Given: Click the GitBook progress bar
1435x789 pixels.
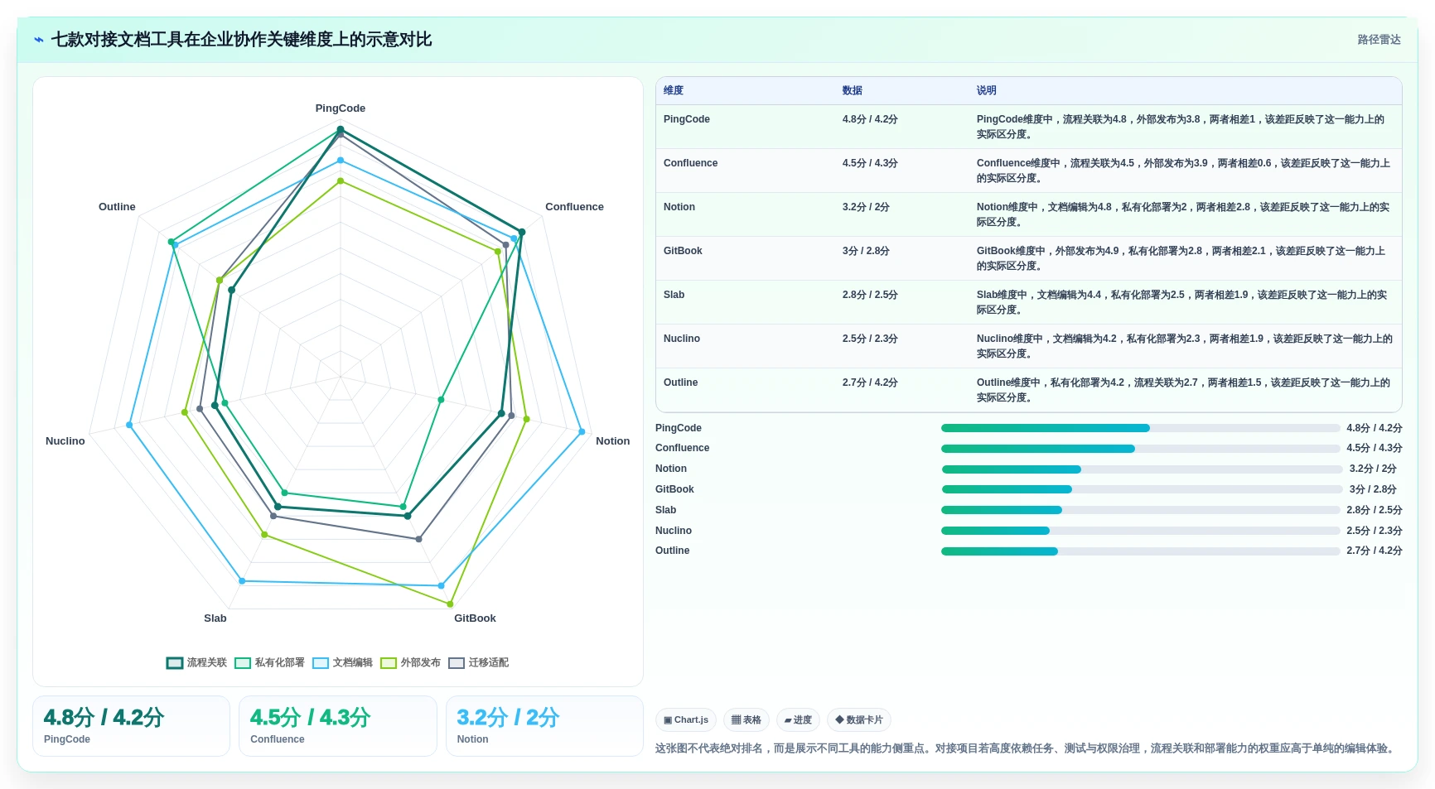Looking at the screenshot, I should coord(1142,489).
